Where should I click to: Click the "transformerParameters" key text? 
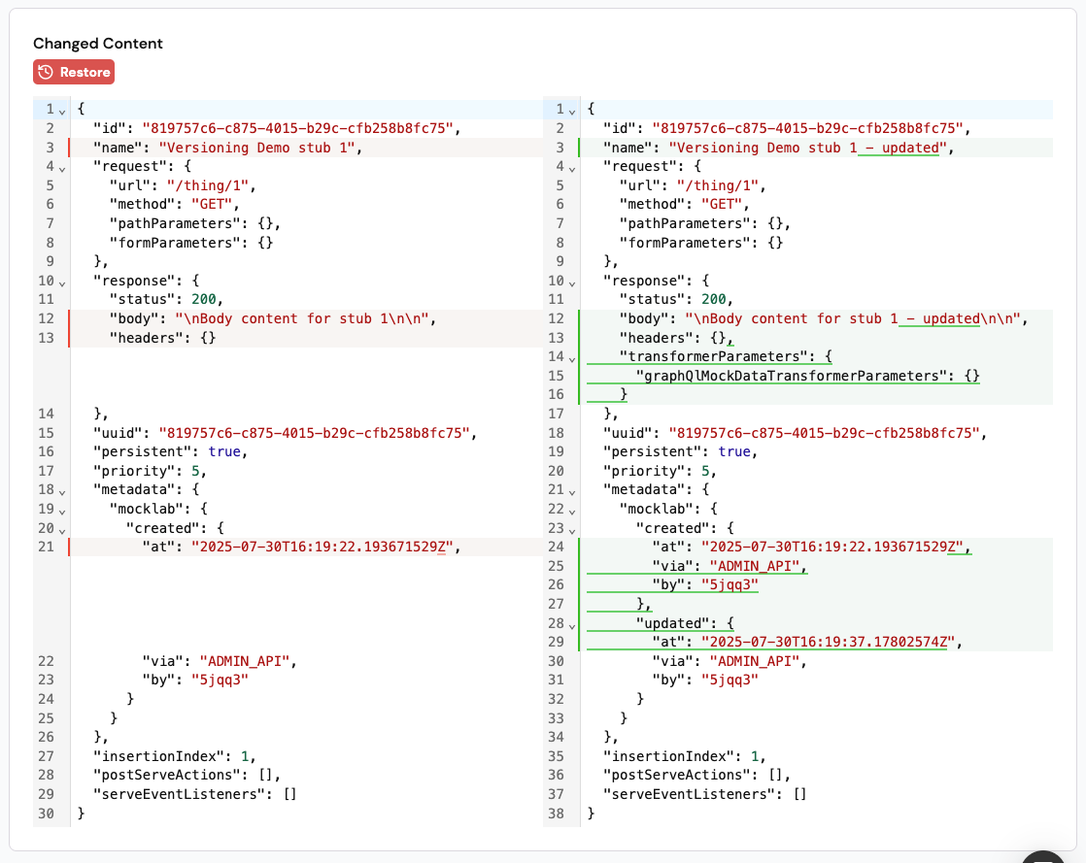tap(713, 356)
